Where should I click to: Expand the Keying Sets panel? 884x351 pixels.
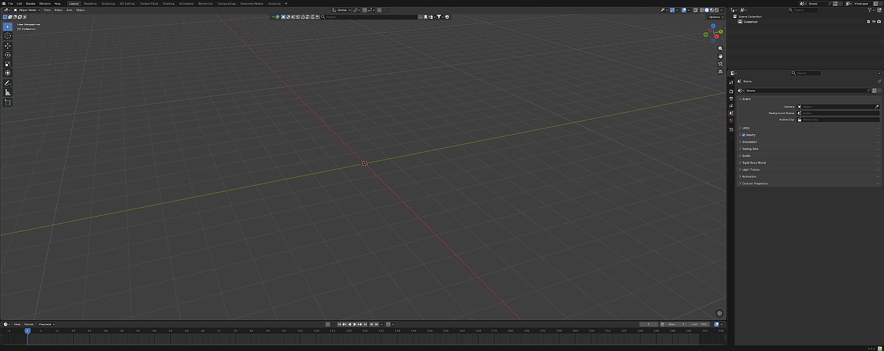point(808,149)
